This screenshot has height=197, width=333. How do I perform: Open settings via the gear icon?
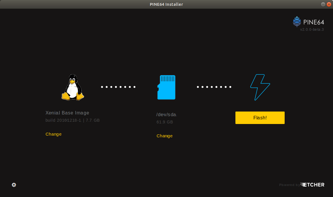point(14,185)
